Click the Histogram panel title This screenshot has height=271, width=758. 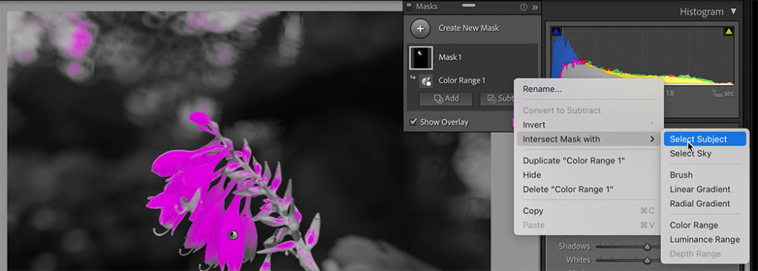click(702, 12)
